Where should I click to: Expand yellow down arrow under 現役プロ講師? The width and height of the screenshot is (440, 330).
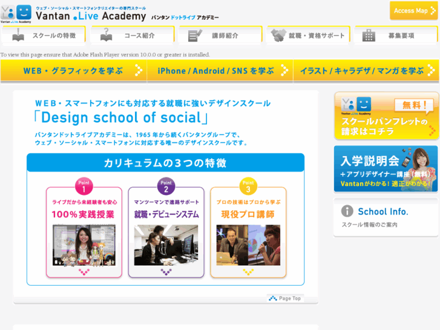click(248, 272)
